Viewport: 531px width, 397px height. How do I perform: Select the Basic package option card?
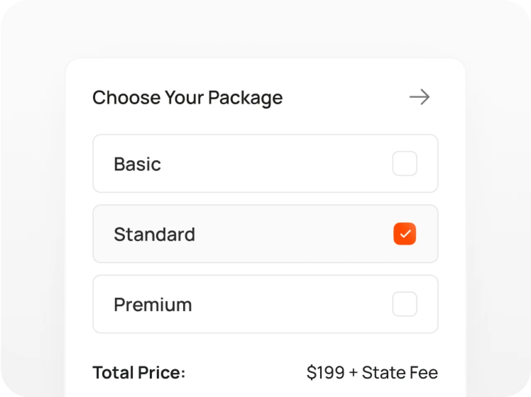pos(265,164)
